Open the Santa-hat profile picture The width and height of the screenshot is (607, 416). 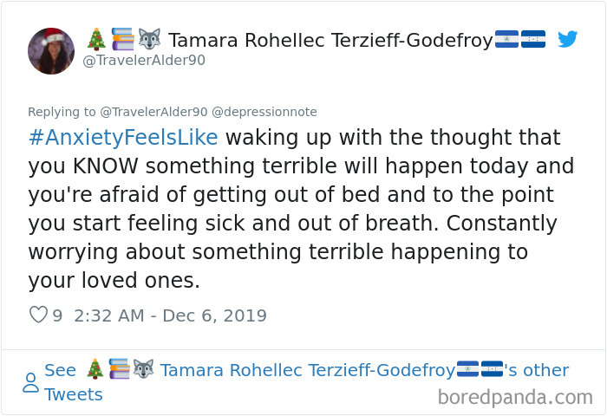[51, 50]
